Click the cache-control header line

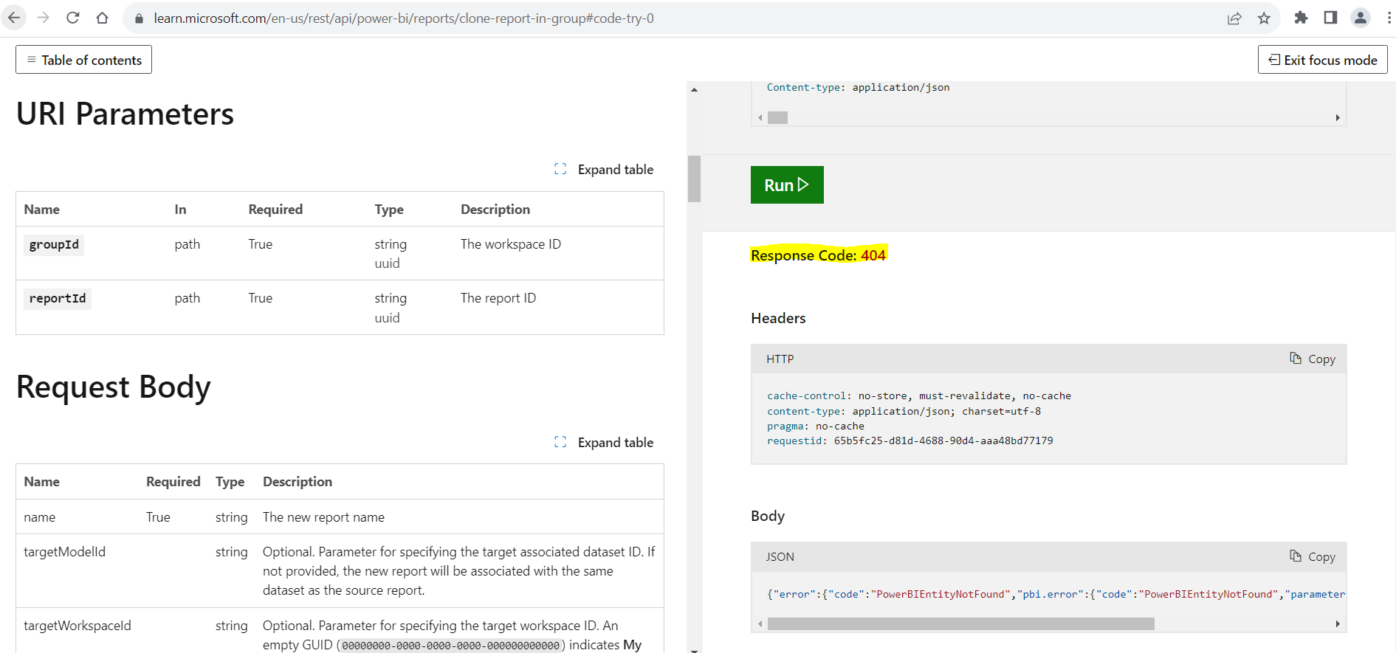click(919, 395)
